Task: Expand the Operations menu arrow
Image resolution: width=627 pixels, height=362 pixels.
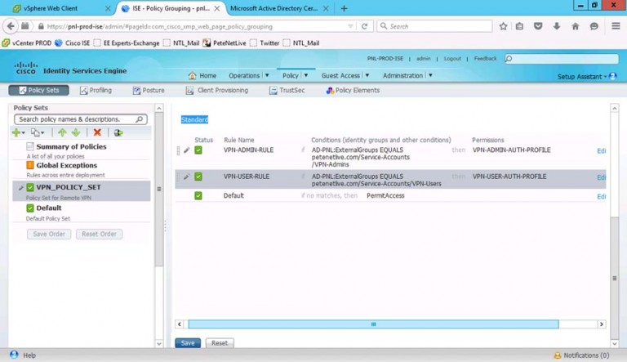Action: pos(267,75)
